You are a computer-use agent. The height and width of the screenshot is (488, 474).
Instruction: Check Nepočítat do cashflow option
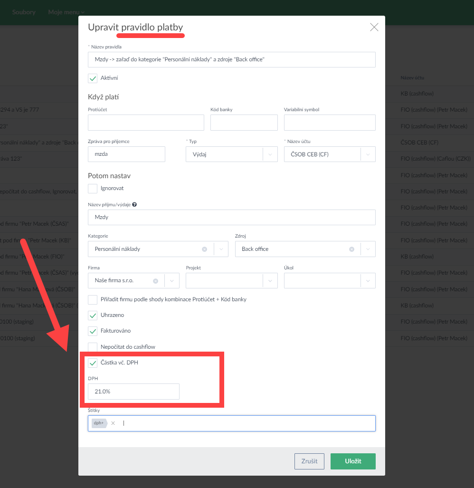(93, 347)
